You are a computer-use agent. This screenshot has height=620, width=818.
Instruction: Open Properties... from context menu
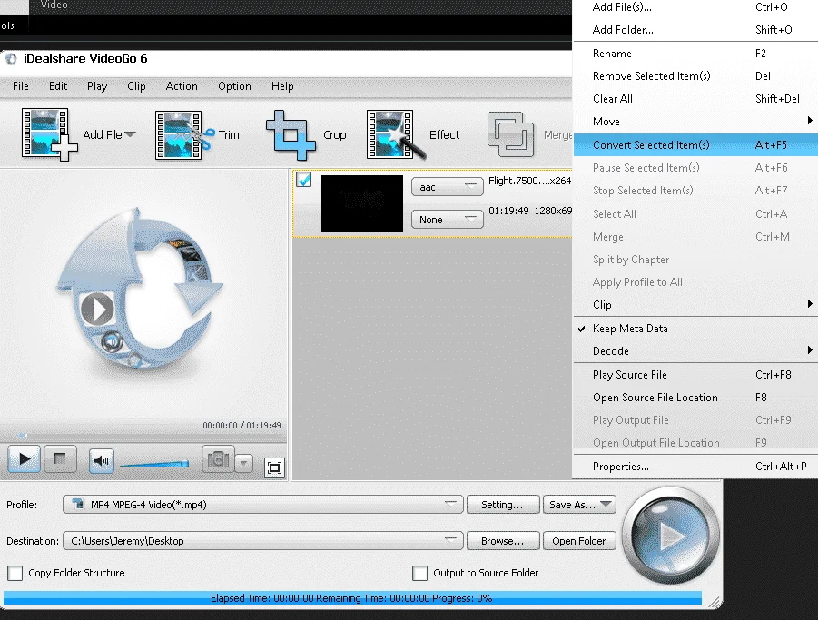click(695, 467)
